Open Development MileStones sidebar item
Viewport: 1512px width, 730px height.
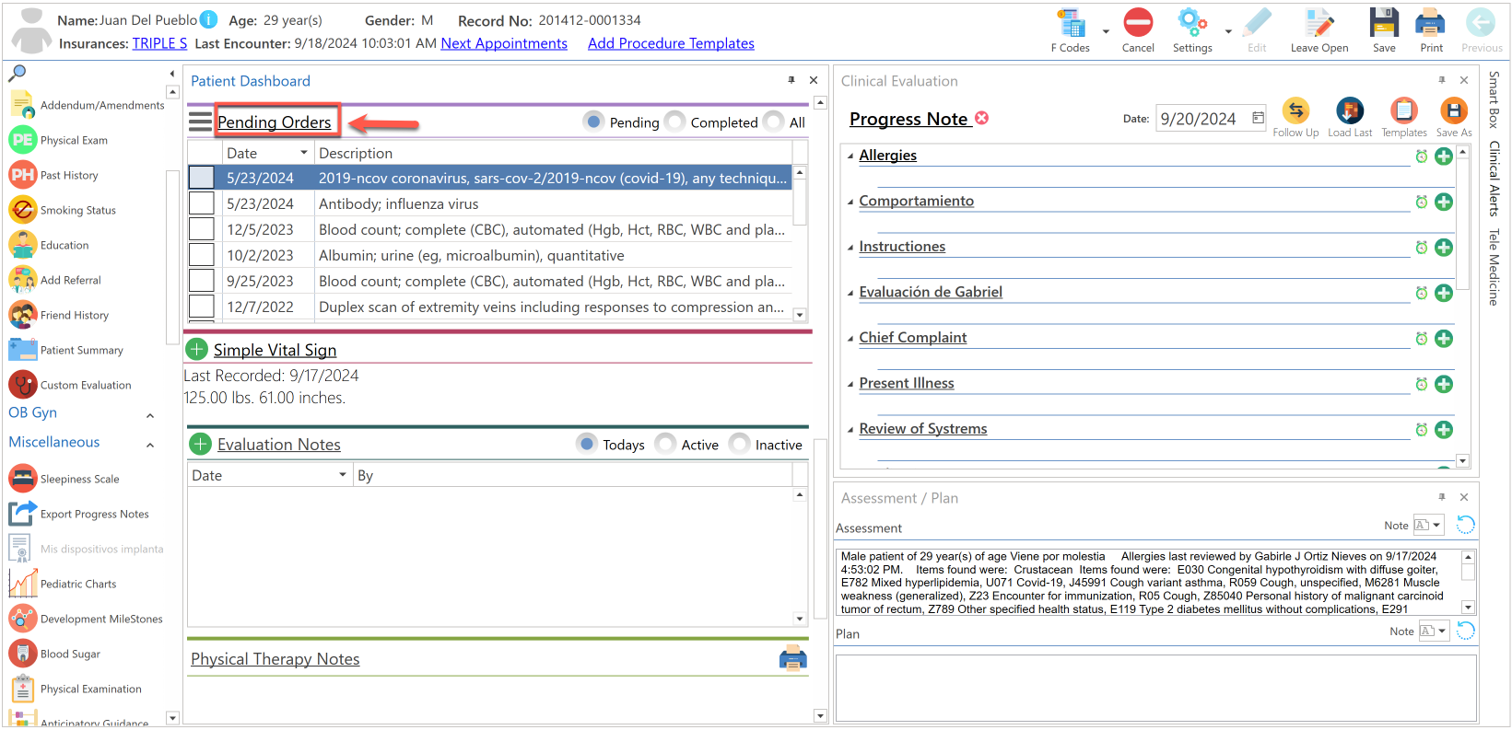(86, 619)
